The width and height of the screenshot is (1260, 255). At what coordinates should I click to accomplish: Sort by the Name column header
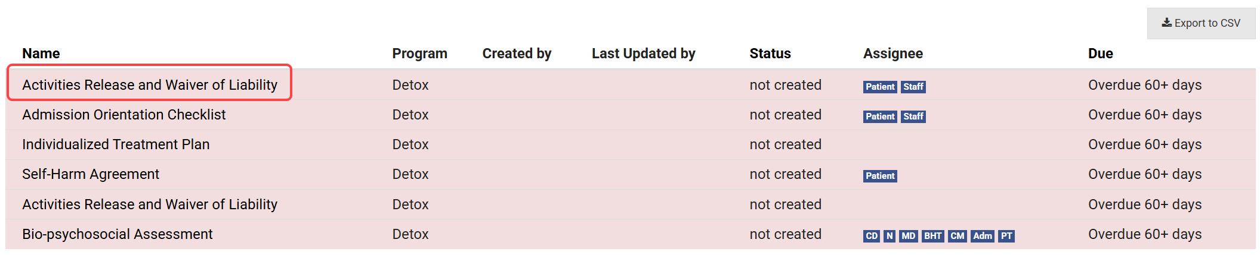pyautogui.click(x=41, y=53)
